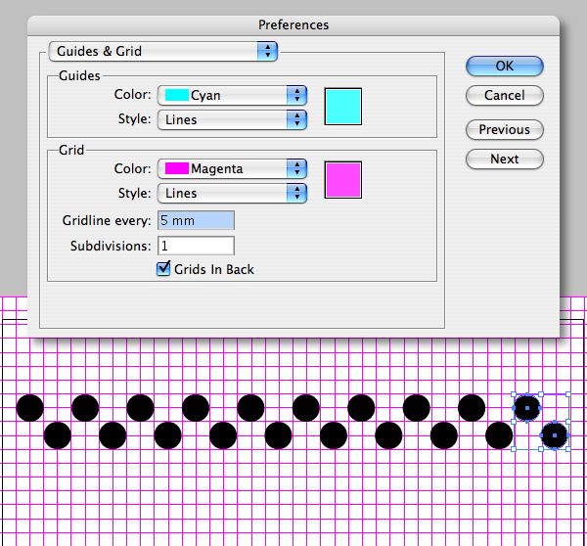
Task: Go to Previous preferences pane
Action: coord(504,129)
